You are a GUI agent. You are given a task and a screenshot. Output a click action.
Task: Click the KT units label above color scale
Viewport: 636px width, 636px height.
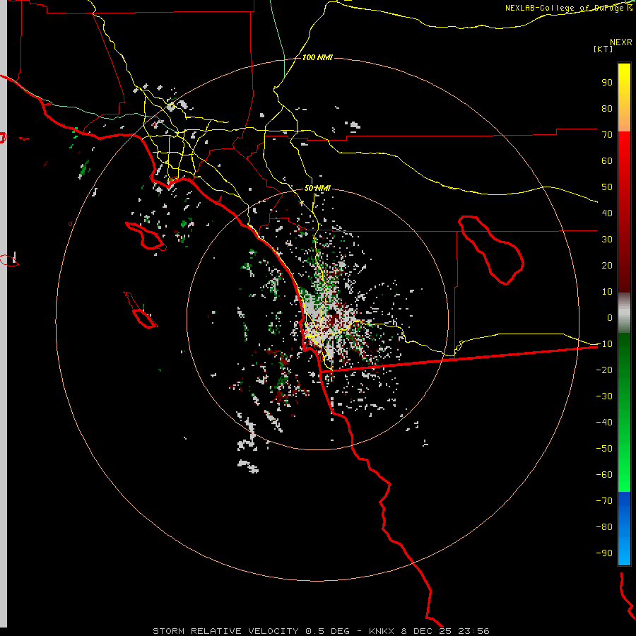point(603,49)
